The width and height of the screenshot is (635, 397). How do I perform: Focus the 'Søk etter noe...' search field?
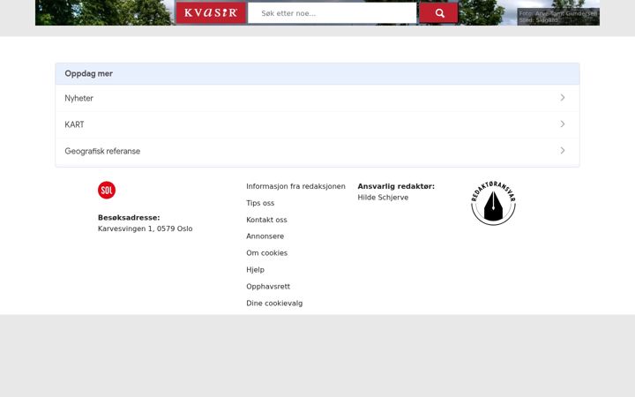[x=332, y=13]
